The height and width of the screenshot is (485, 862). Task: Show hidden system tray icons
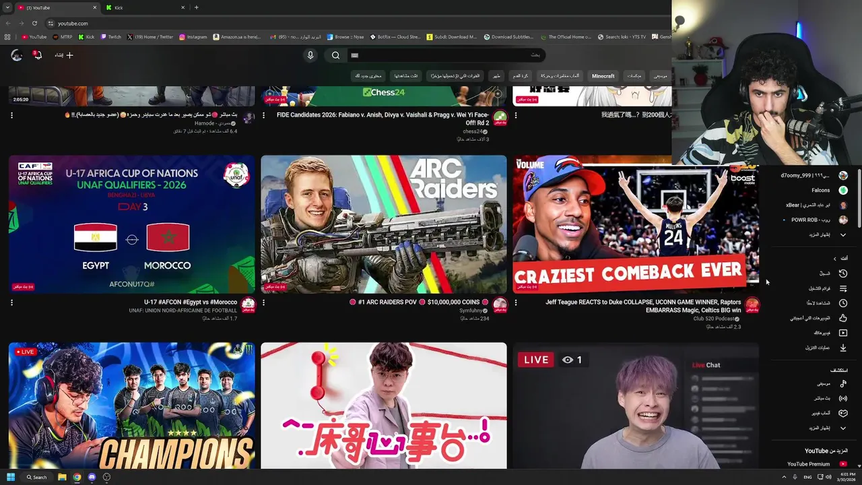click(785, 477)
